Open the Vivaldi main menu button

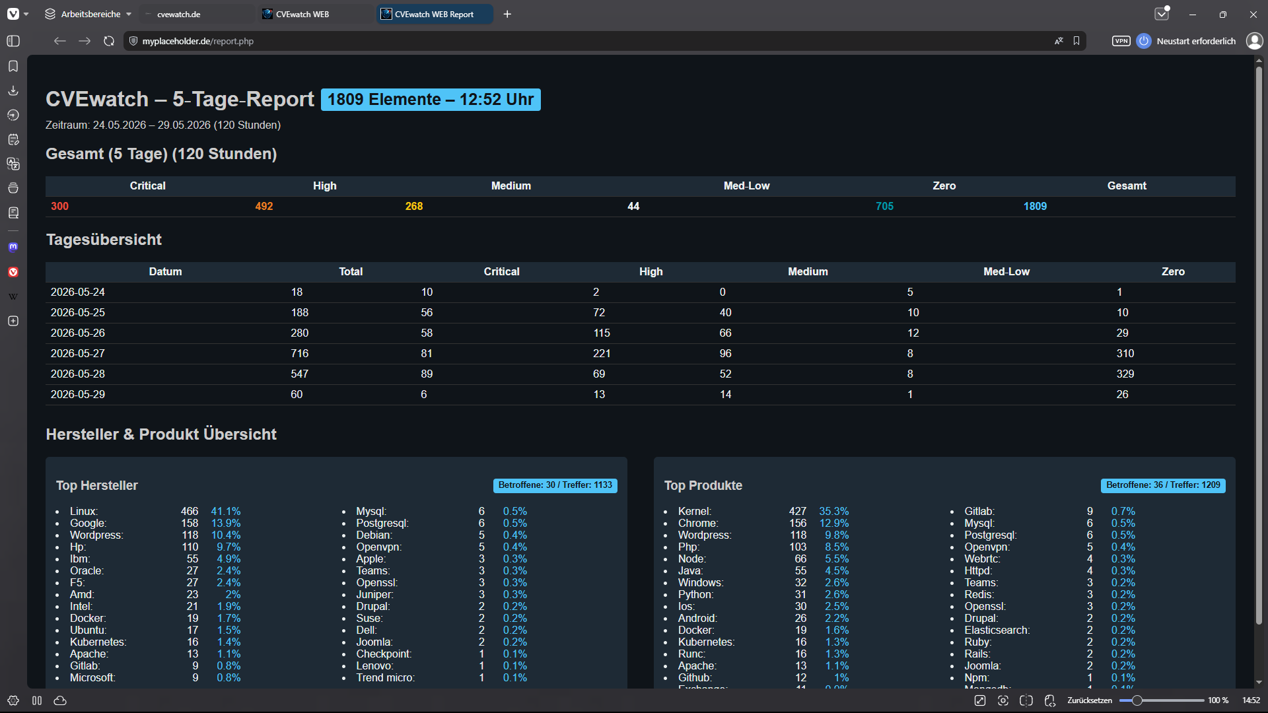click(13, 14)
